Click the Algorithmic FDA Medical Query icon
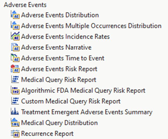 (15, 91)
